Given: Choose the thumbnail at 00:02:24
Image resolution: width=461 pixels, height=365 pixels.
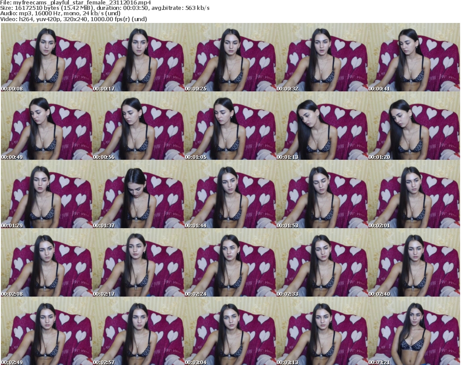Looking at the screenshot, I should pos(230,262).
